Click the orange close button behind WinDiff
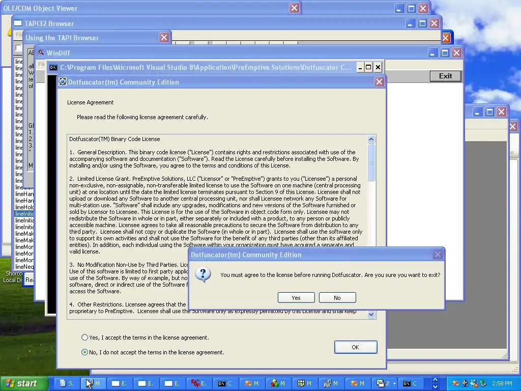 click(446, 38)
